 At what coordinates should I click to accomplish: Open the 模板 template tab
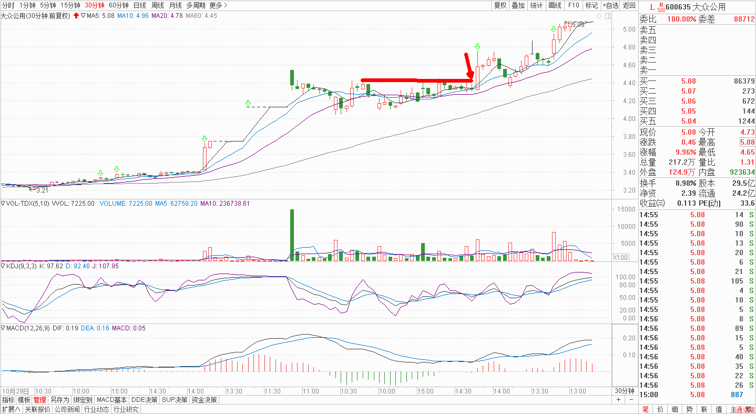(24, 400)
